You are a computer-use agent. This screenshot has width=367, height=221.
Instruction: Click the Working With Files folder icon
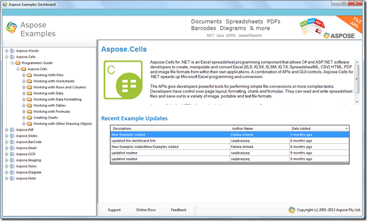click(x=29, y=75)
